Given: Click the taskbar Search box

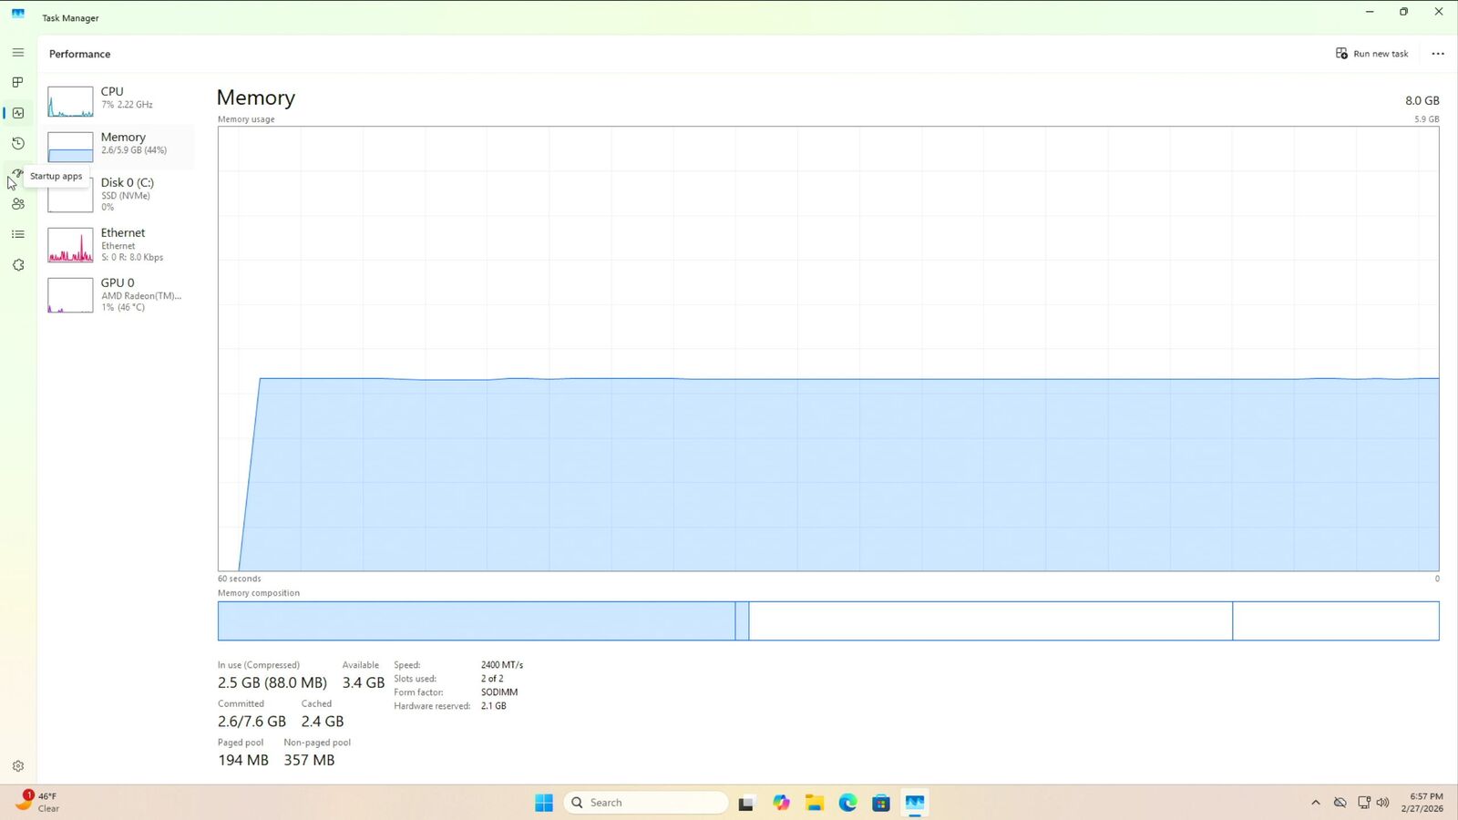Looking at the screenshot, I should pyautogui.click(x=647, y=803).
